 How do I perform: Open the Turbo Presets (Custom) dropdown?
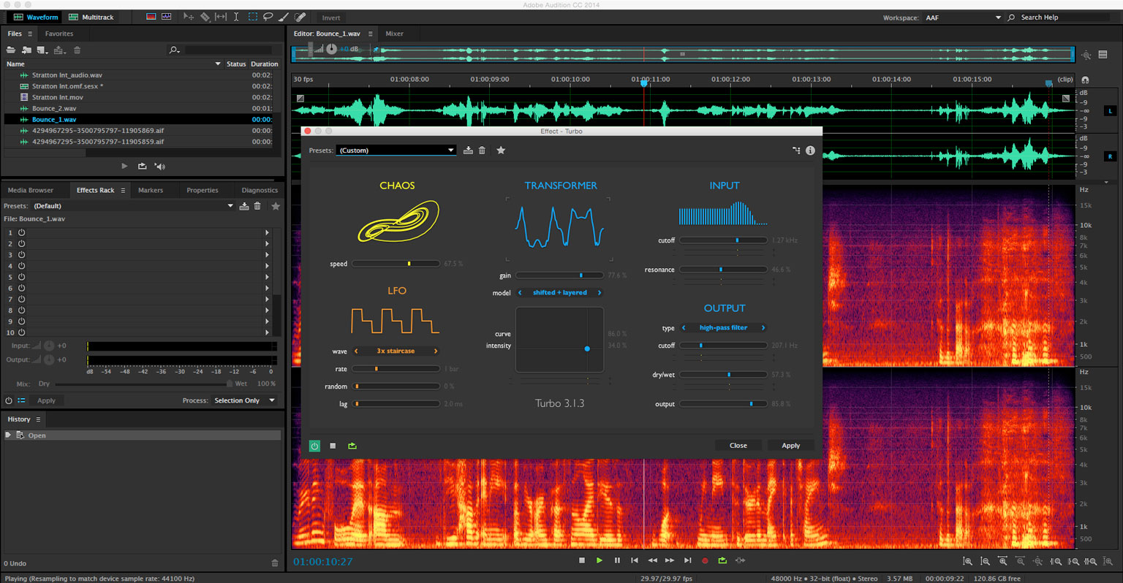coord(396,150)
